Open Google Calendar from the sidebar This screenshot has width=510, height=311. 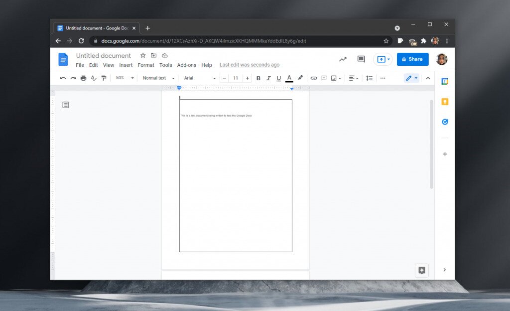[x=445, y=80]
